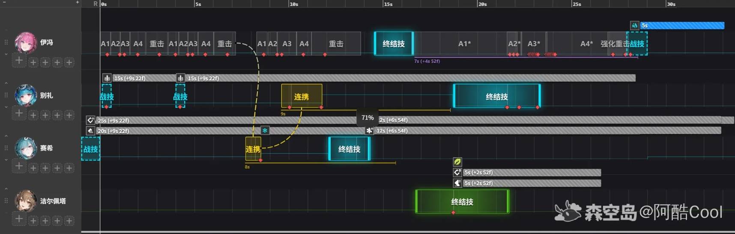Collapse 别礼's row with the up chevron

[6, 83]
